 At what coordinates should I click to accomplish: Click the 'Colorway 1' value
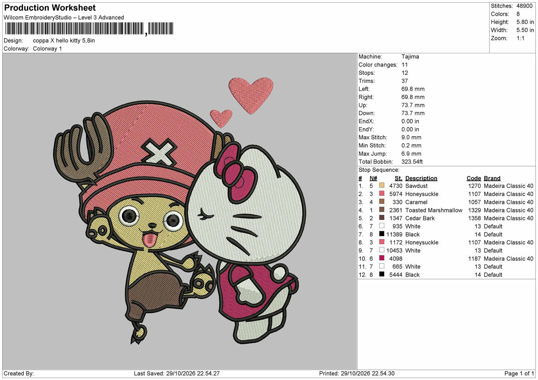point(48,48)
